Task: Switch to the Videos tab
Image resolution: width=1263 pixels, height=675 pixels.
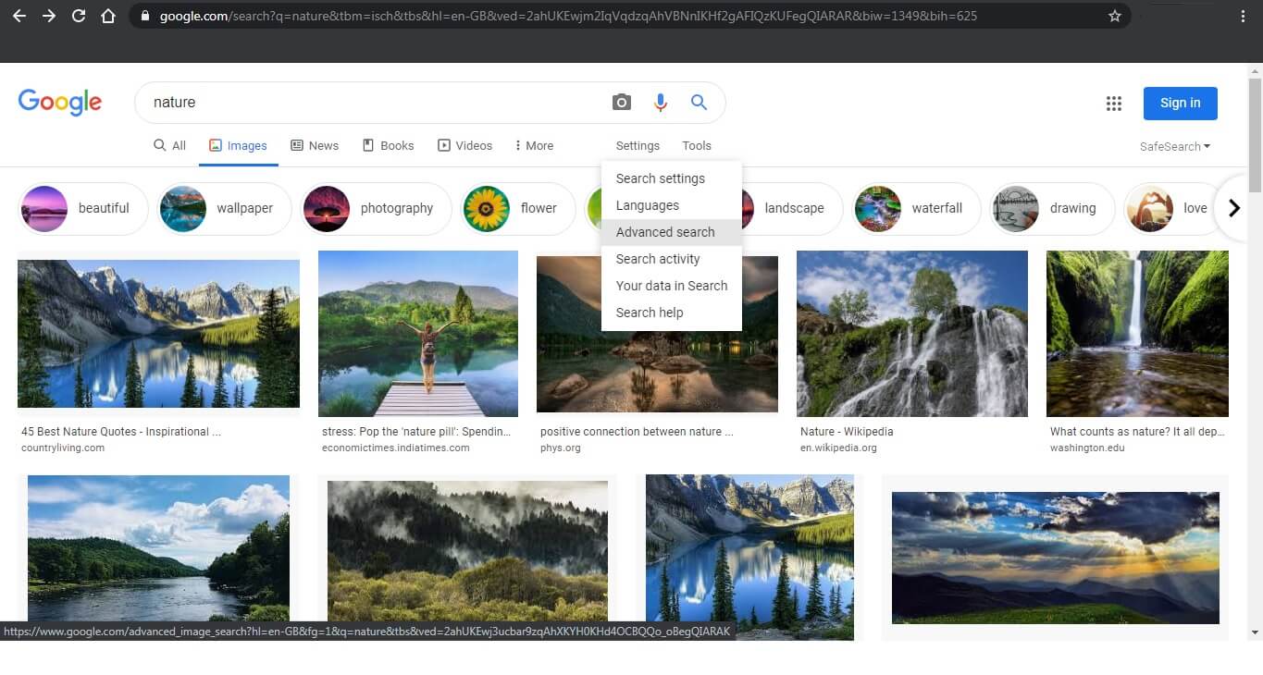Action: (465, 145)
